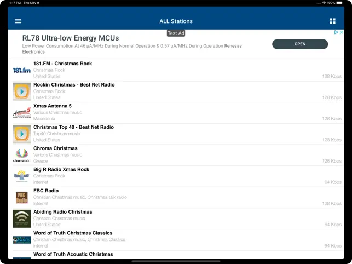Click Greece under Chroma Christmas
Image resolution: width=352 pixels, height=264 pixels.
pos(41,161)
